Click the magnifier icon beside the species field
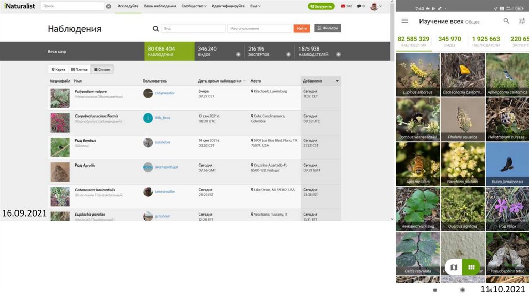This screenshot has height=296, width=529. pos(155,29)
